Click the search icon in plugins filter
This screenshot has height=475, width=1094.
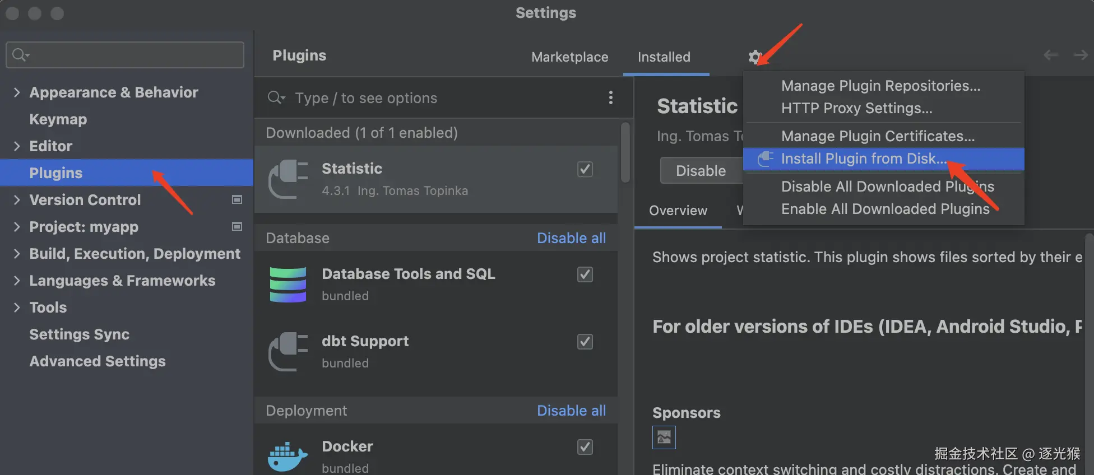point(276,97)
